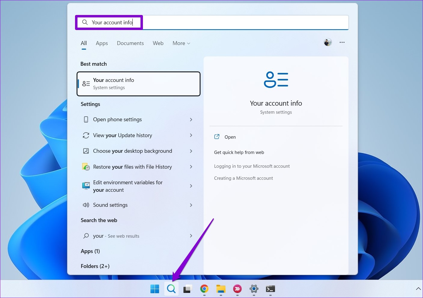The image size is (423, 298).
Task: Select the All tab
Action: click(84, 43)
